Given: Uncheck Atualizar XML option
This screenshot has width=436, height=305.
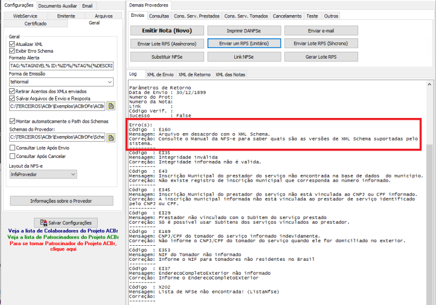Looking at the screenshot, I should pos(12,44).
